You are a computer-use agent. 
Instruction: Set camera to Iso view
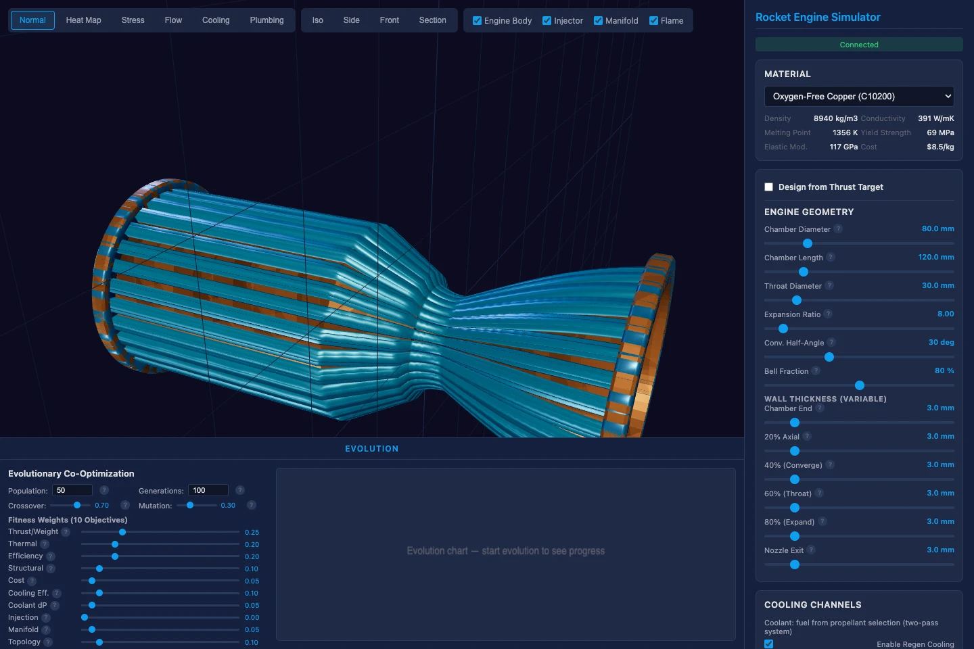pos(318,20)
